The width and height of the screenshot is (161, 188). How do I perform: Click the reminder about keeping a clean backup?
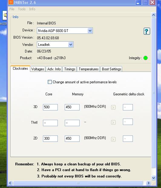click(x=79, y=164)
